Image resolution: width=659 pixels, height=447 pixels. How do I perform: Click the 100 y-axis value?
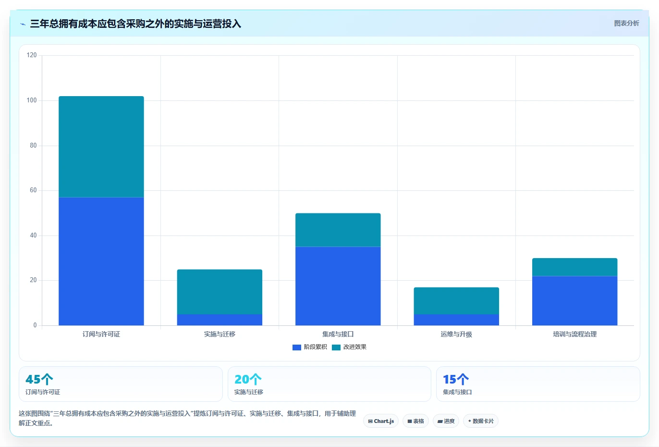pos(32,100)
